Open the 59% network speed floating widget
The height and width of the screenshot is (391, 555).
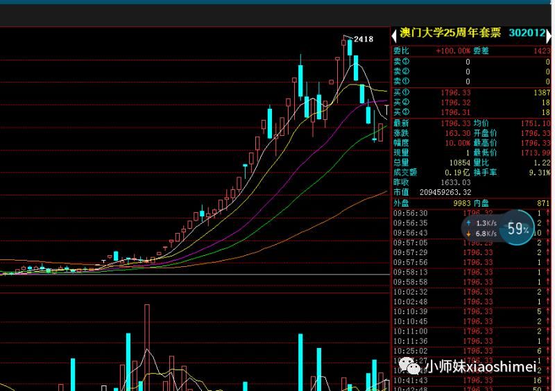pos(518,228)
